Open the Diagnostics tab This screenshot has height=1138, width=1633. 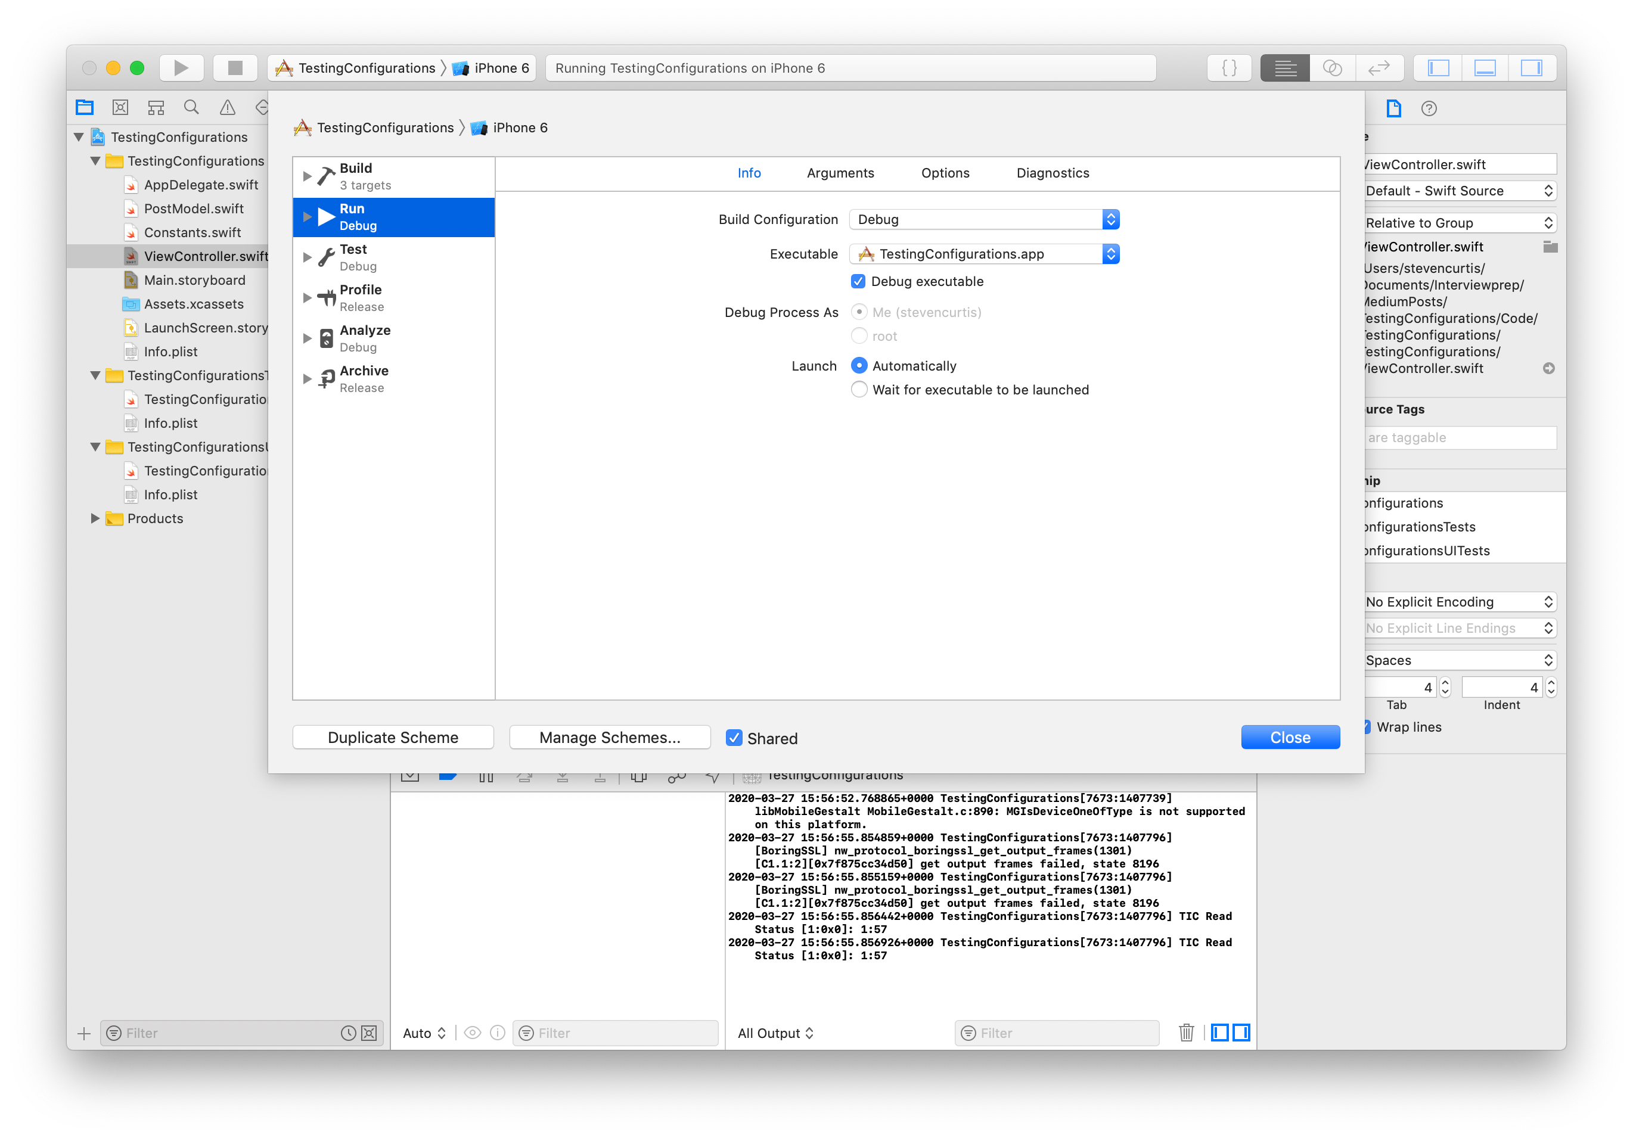click(1052, 173)
